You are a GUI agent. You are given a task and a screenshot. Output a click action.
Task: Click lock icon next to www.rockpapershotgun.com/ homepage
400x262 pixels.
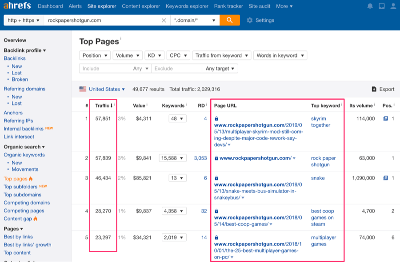pos(216,158)
